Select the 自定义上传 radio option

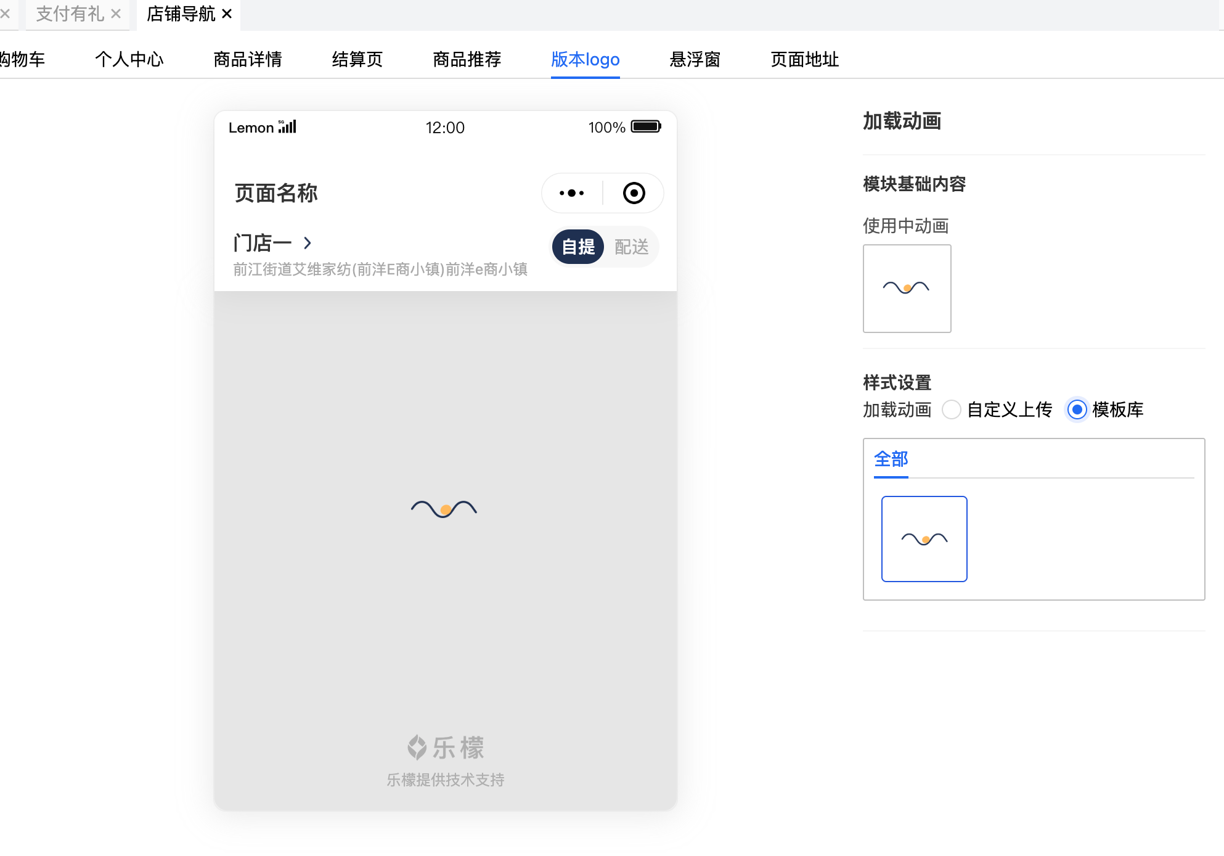(x=952, y=409)
